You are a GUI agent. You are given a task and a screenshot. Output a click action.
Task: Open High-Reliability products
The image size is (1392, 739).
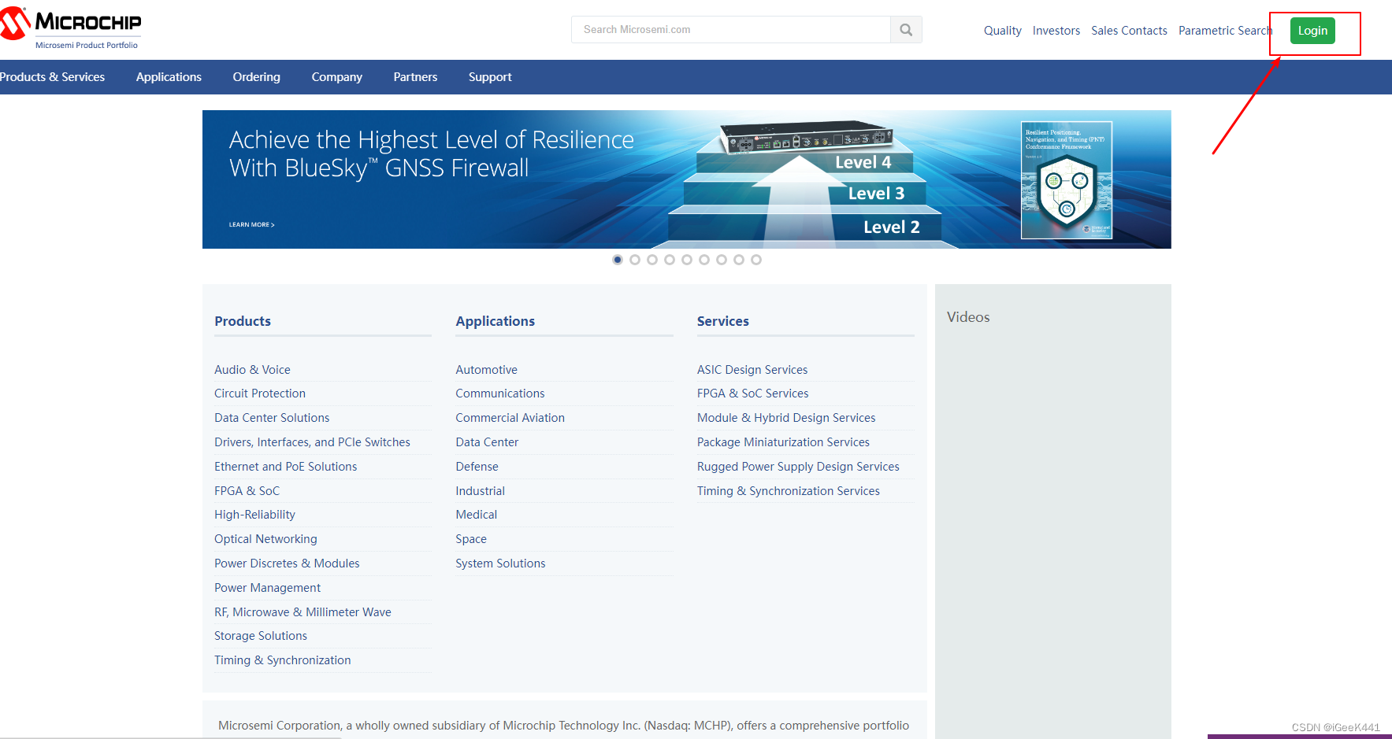254,515
